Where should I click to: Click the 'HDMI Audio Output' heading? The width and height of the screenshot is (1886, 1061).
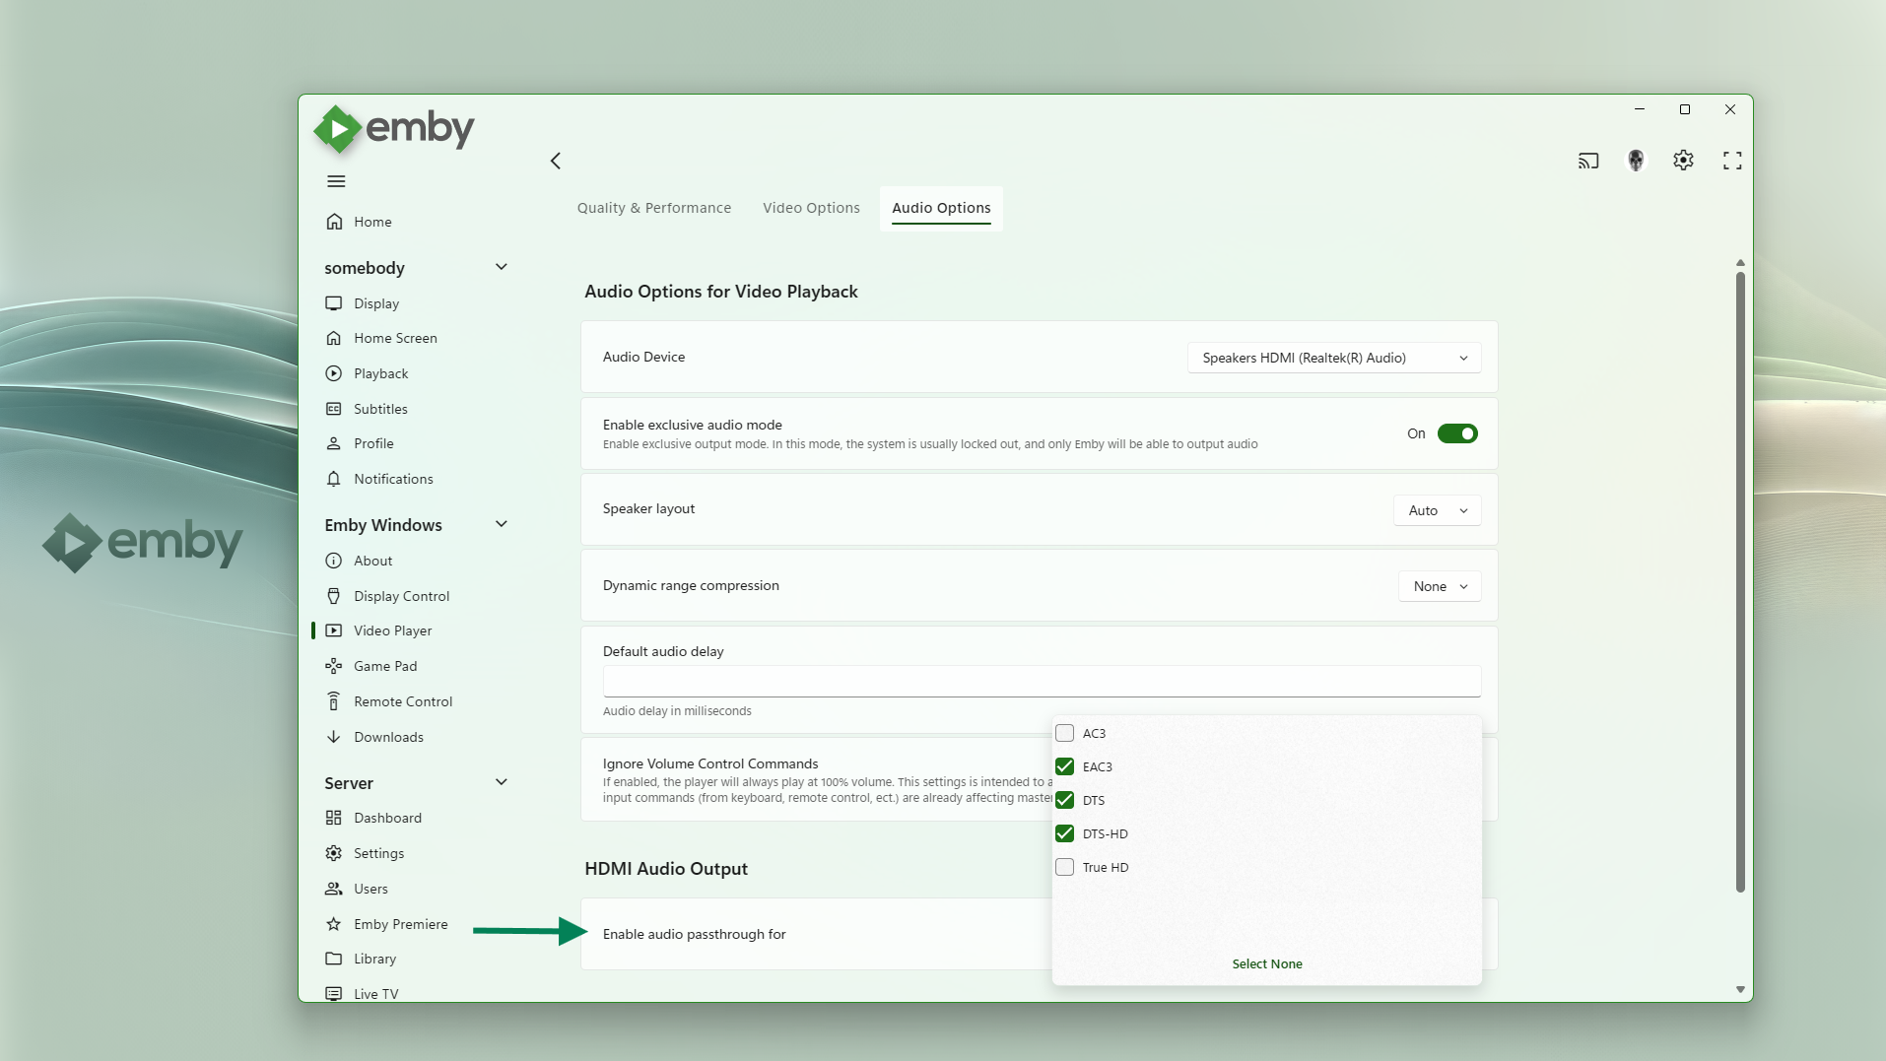click(x=666, y=869)
